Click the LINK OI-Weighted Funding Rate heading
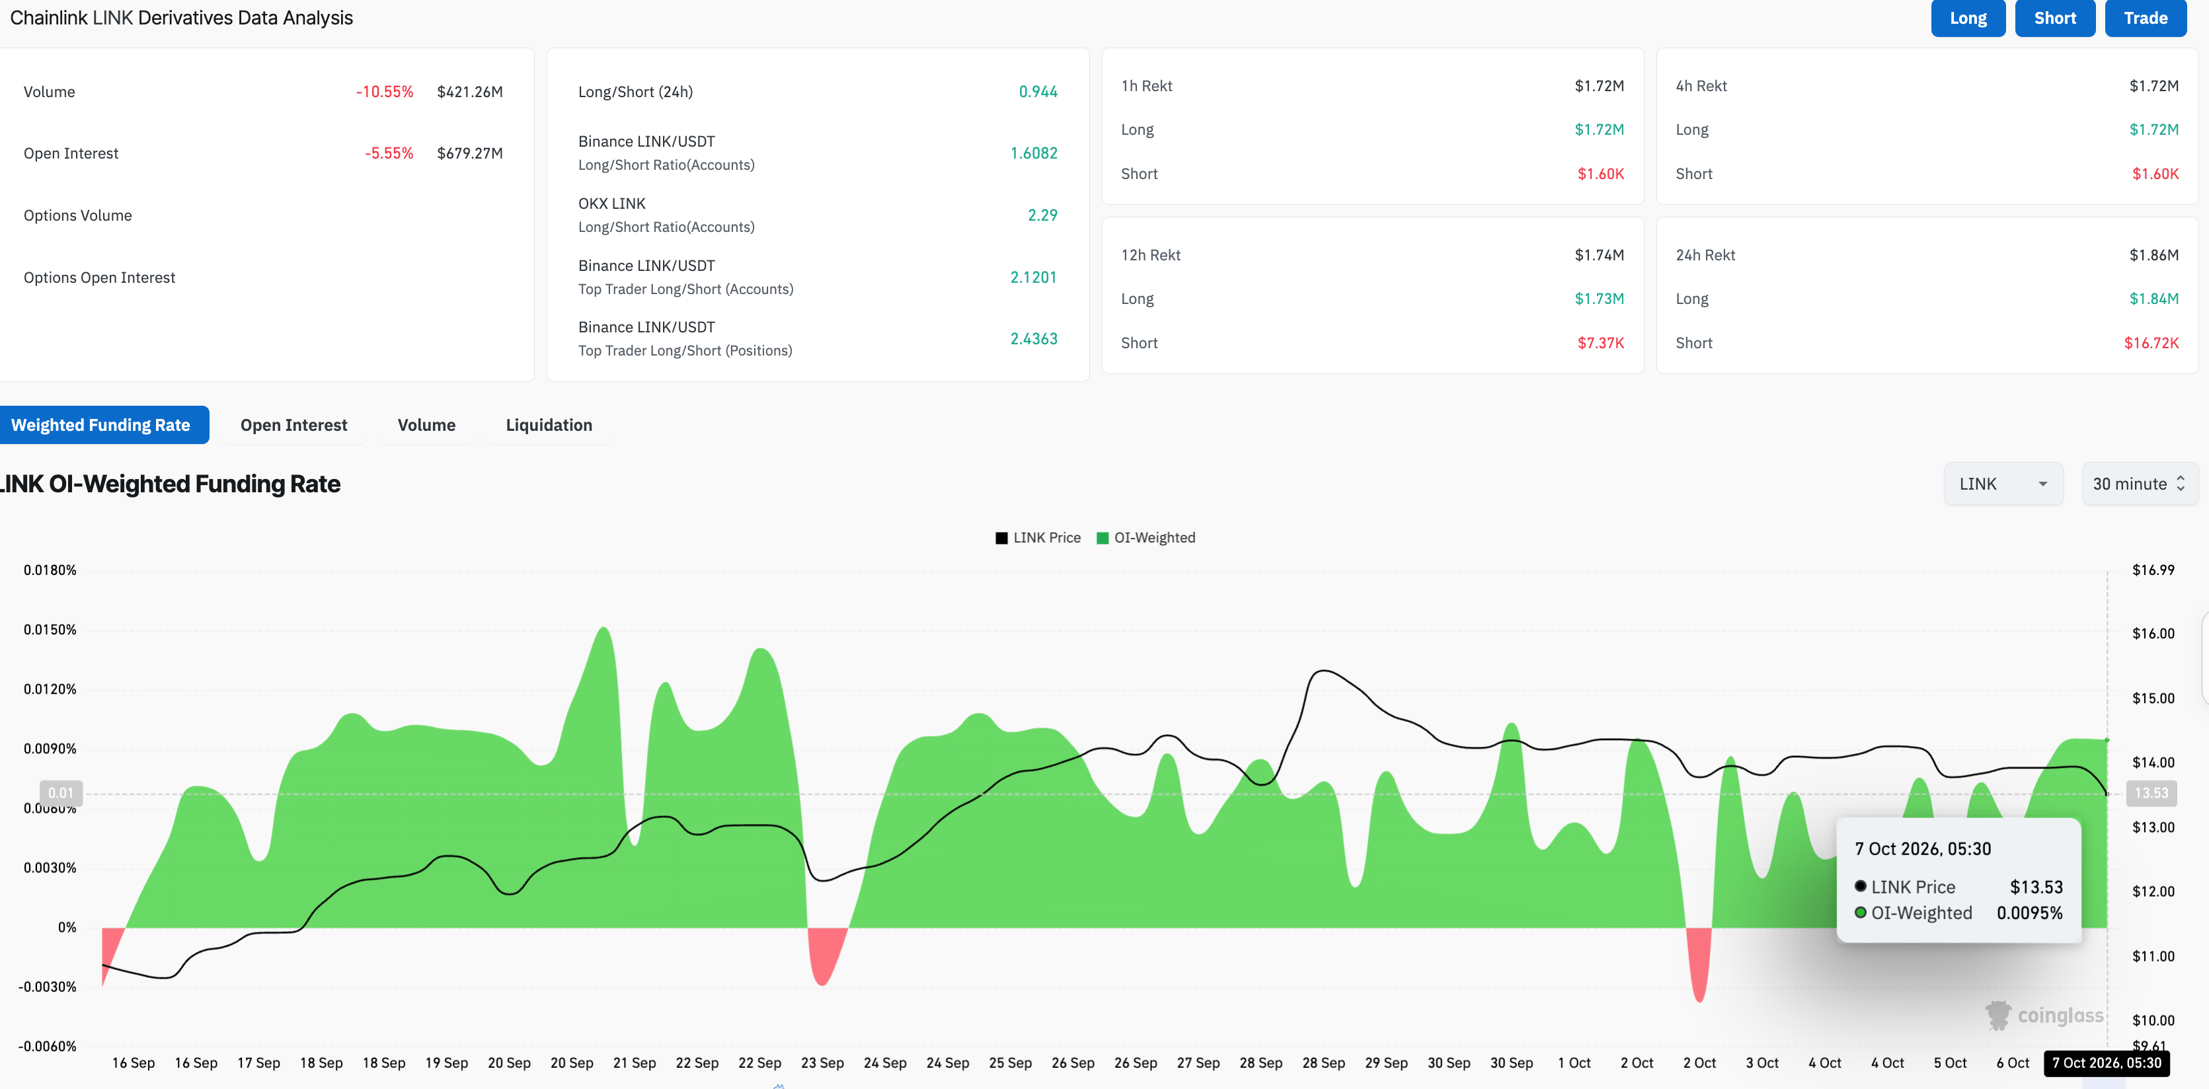 pyautogui.click(x=170, y=484)
